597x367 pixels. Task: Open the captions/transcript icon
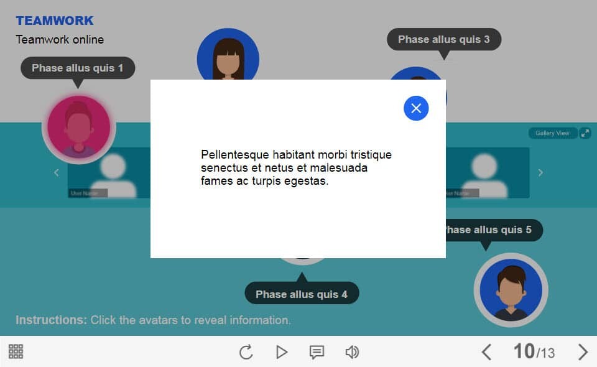pyautogui.click(x=317, y=352)
